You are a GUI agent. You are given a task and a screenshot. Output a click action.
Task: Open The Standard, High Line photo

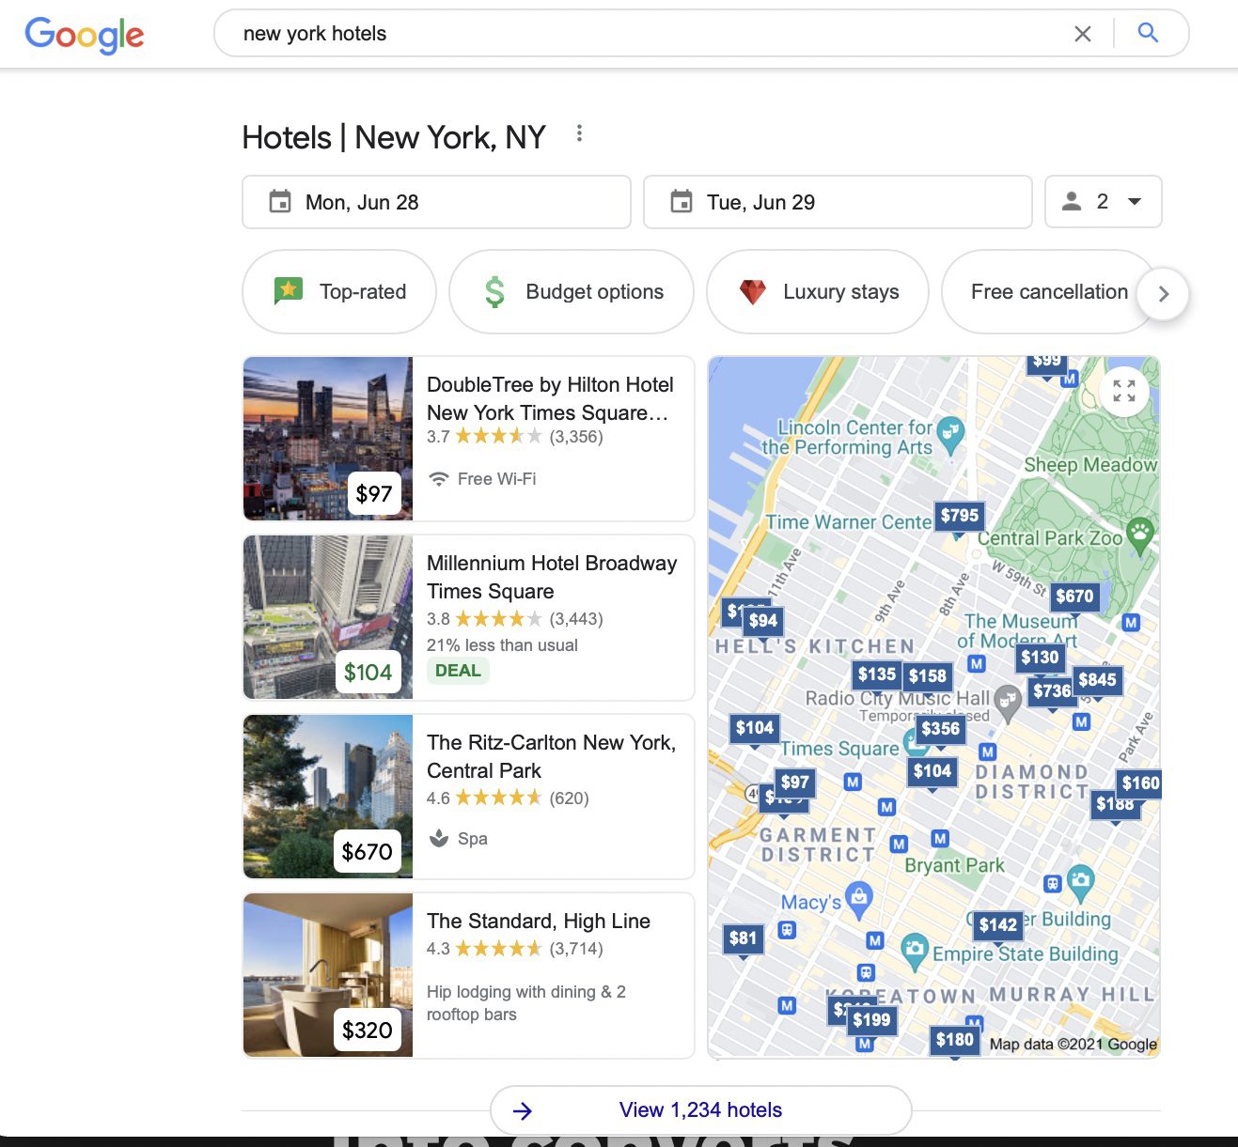click(328, 975)
